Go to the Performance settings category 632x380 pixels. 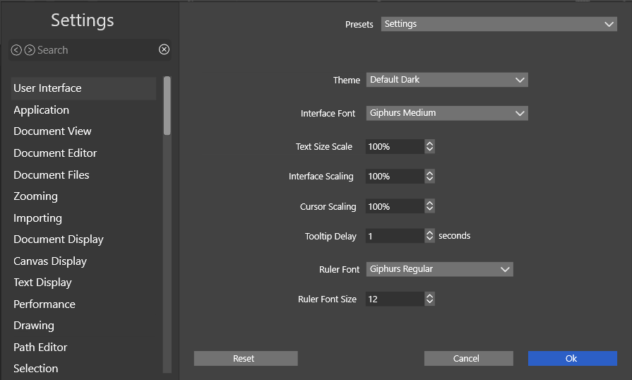coord(44,304)
